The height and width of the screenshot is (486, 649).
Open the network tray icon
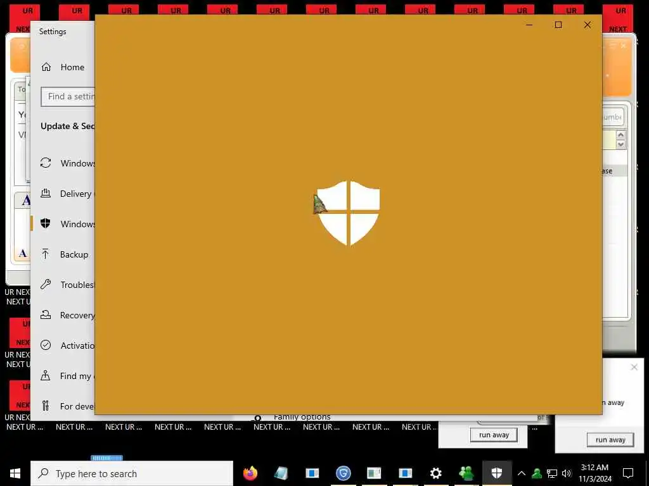(x=552, y=473)
